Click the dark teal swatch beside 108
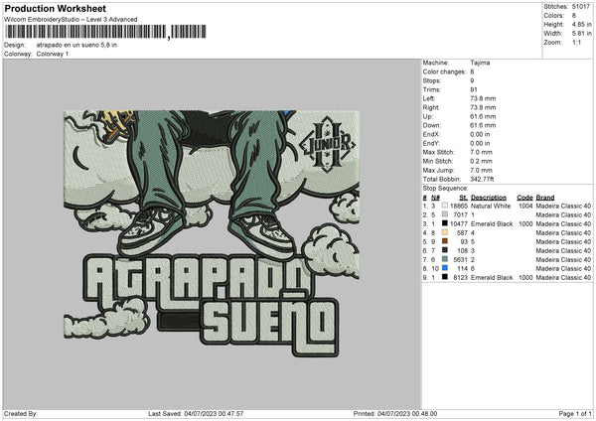The height and width of the screenshot is (421, 596). click(445, 250)
